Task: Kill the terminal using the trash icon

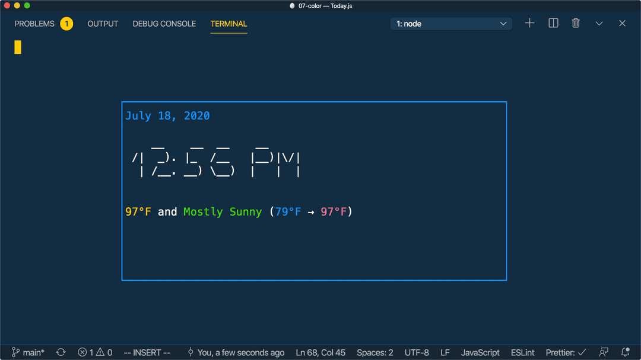Action: coord(575,23)
